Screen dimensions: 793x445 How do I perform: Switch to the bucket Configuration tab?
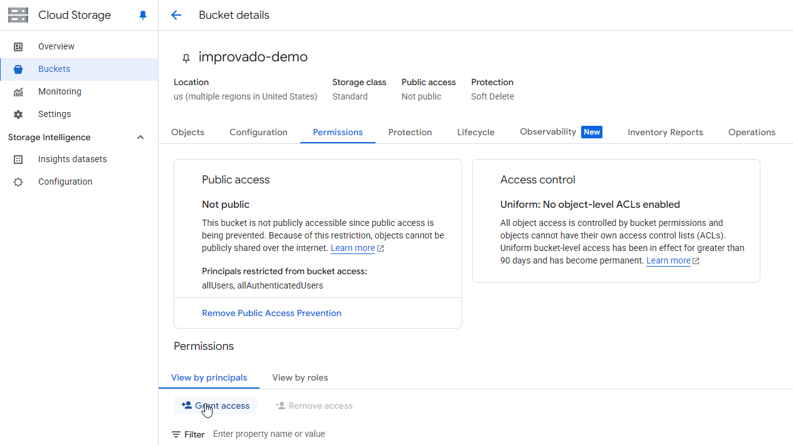258,132
